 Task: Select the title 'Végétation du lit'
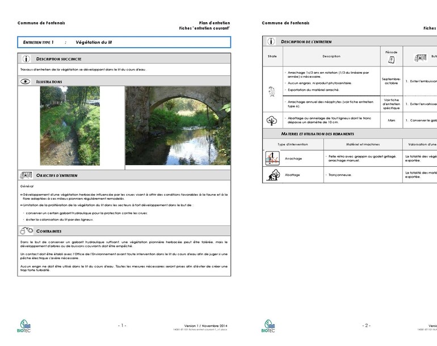point(94,43)
